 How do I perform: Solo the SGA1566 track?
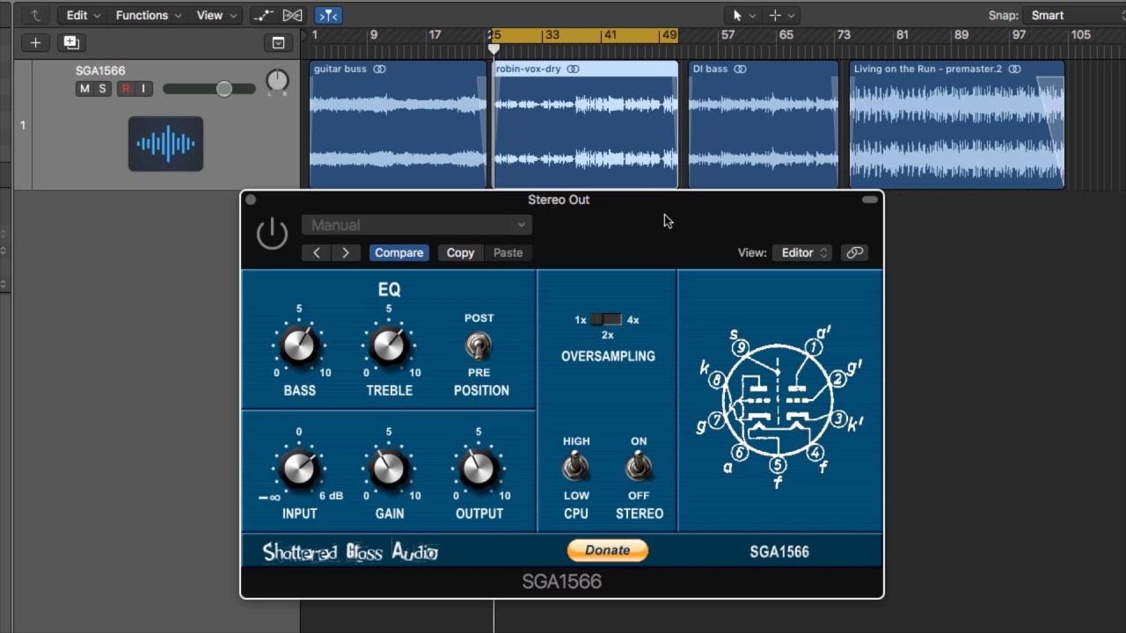click(102, 89)
